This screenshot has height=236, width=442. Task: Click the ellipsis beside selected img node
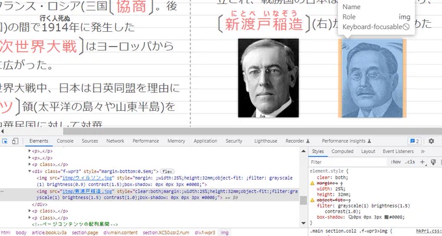pos(2,191)
